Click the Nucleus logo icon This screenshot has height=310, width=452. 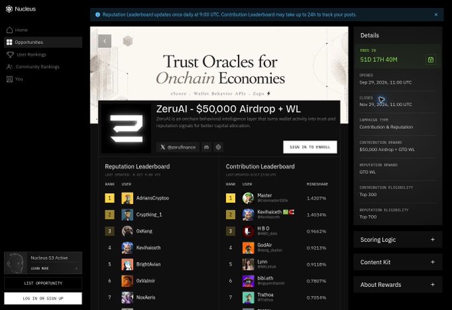pyautogui.click(x=9, y=9)
